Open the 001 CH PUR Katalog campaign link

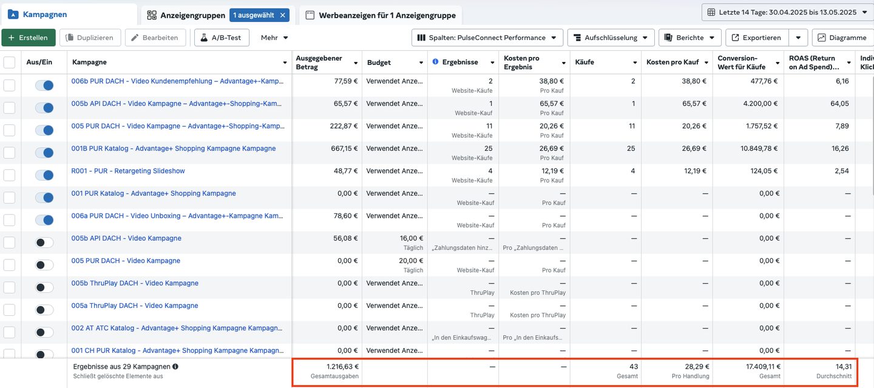click(x=178, y=350)
